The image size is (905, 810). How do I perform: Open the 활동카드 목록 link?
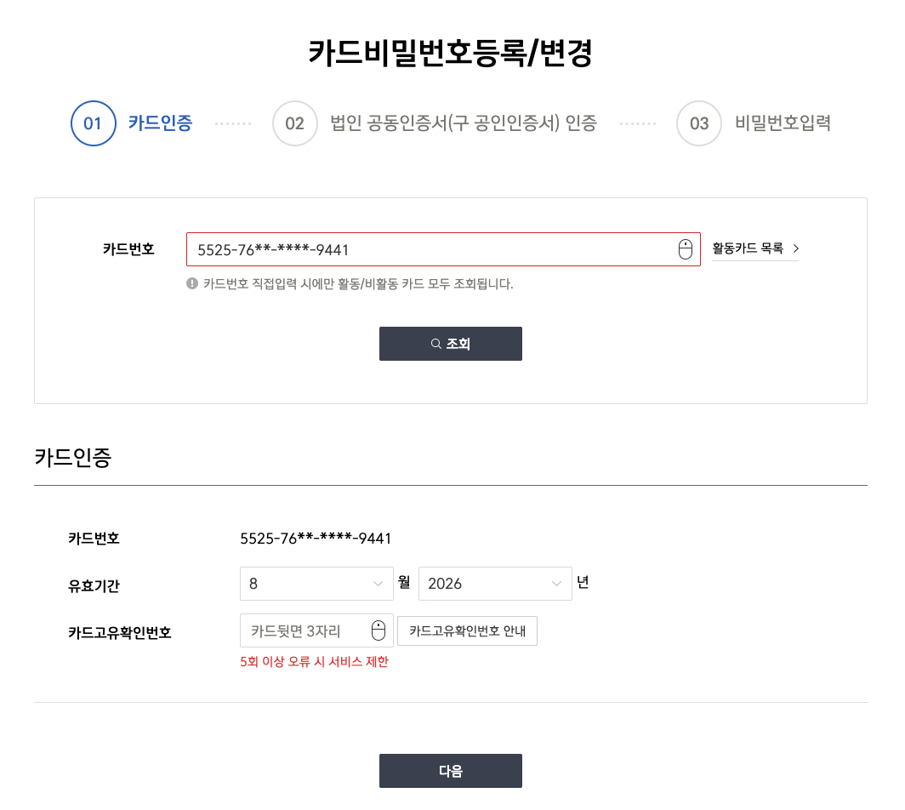[x=755, y=248]
